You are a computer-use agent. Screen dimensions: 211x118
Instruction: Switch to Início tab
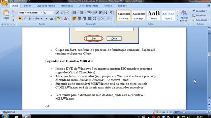tap(15, 6)
